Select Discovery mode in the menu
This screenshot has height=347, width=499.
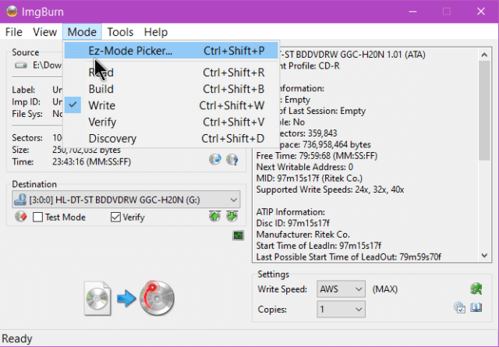coord(172,139)
